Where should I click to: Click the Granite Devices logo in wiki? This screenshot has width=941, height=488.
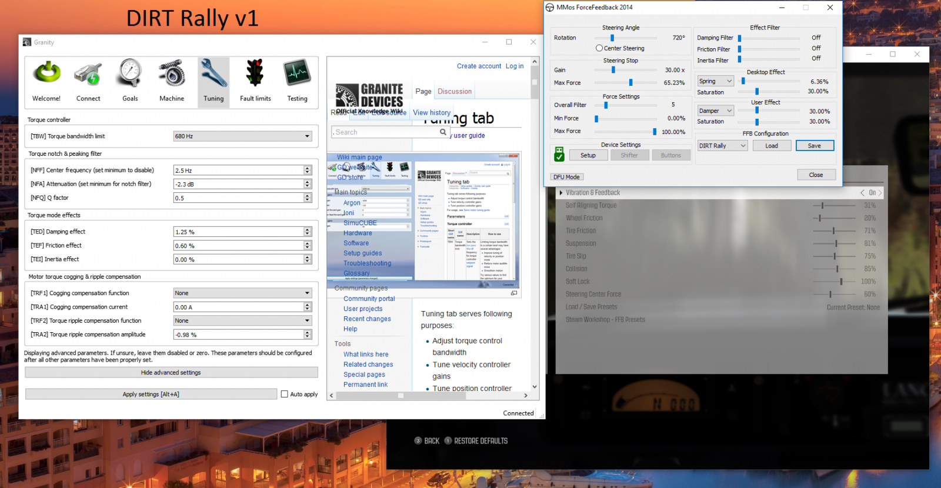click(369, 98)
